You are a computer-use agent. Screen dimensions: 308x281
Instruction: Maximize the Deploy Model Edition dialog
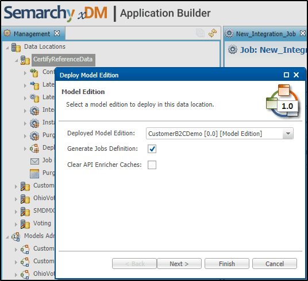click(286, 75)
